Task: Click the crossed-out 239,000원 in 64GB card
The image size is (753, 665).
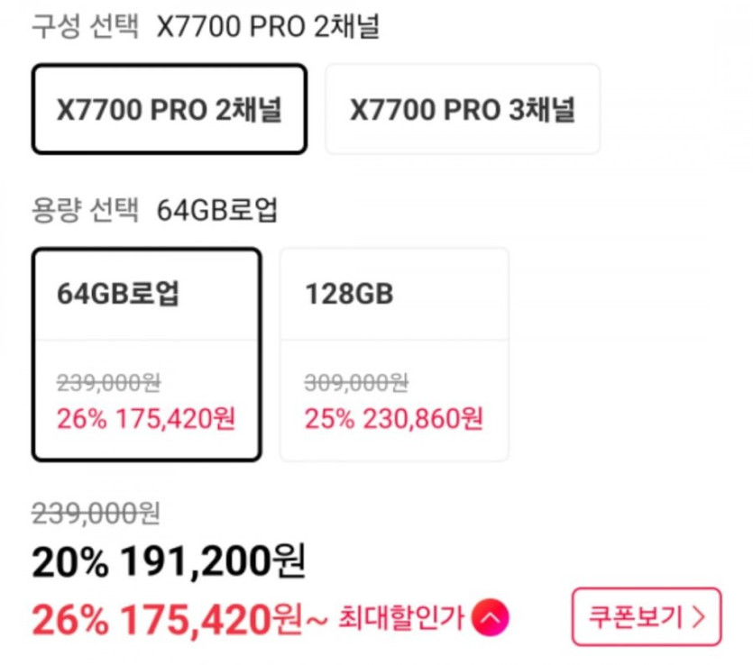Action: (x=108, y=383)
